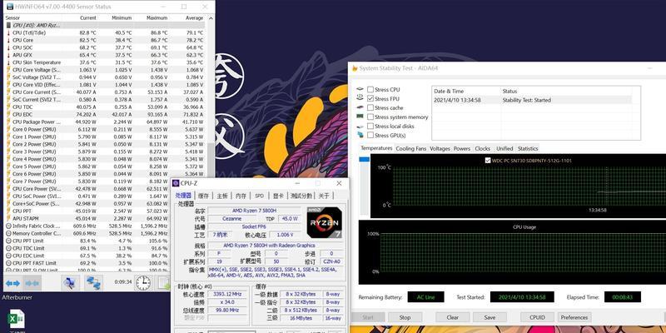
Task: Uncheck the Stress FPU checkbox
Action: 370,98
